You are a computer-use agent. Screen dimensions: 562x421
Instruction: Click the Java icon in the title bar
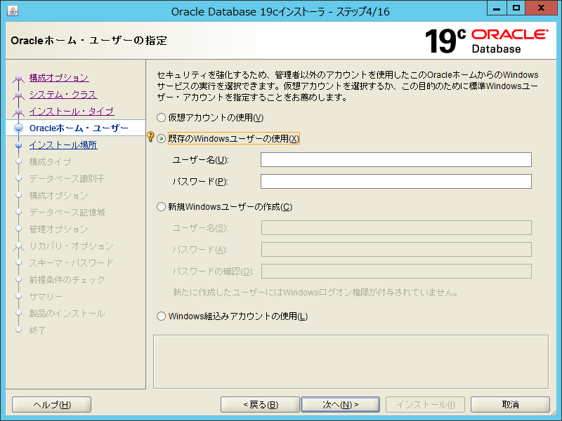tap(13, 11)
